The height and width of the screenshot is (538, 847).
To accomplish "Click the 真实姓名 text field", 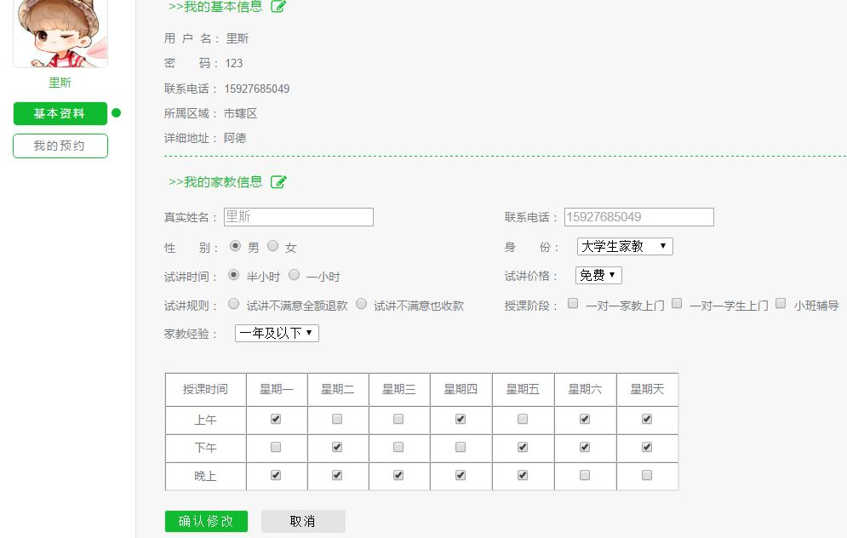I will (298, 217).
